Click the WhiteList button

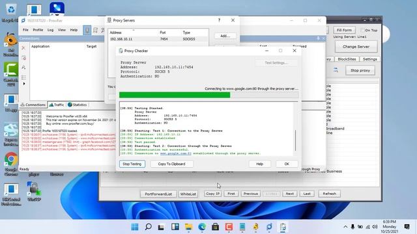(x=188, y=194)
